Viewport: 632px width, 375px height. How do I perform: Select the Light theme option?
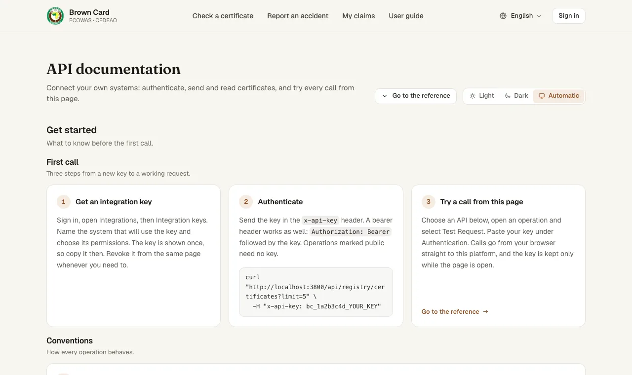pos(481,96)
